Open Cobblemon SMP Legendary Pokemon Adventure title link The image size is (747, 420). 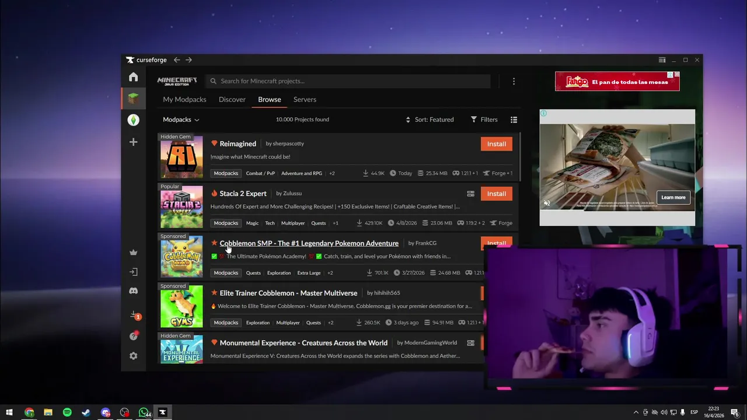pos(309,243)
